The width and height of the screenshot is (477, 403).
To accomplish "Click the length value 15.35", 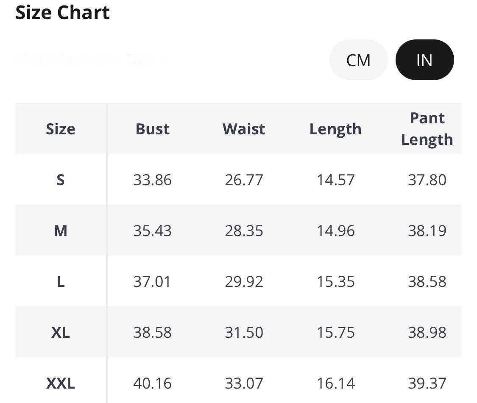I will click(335, 281).
